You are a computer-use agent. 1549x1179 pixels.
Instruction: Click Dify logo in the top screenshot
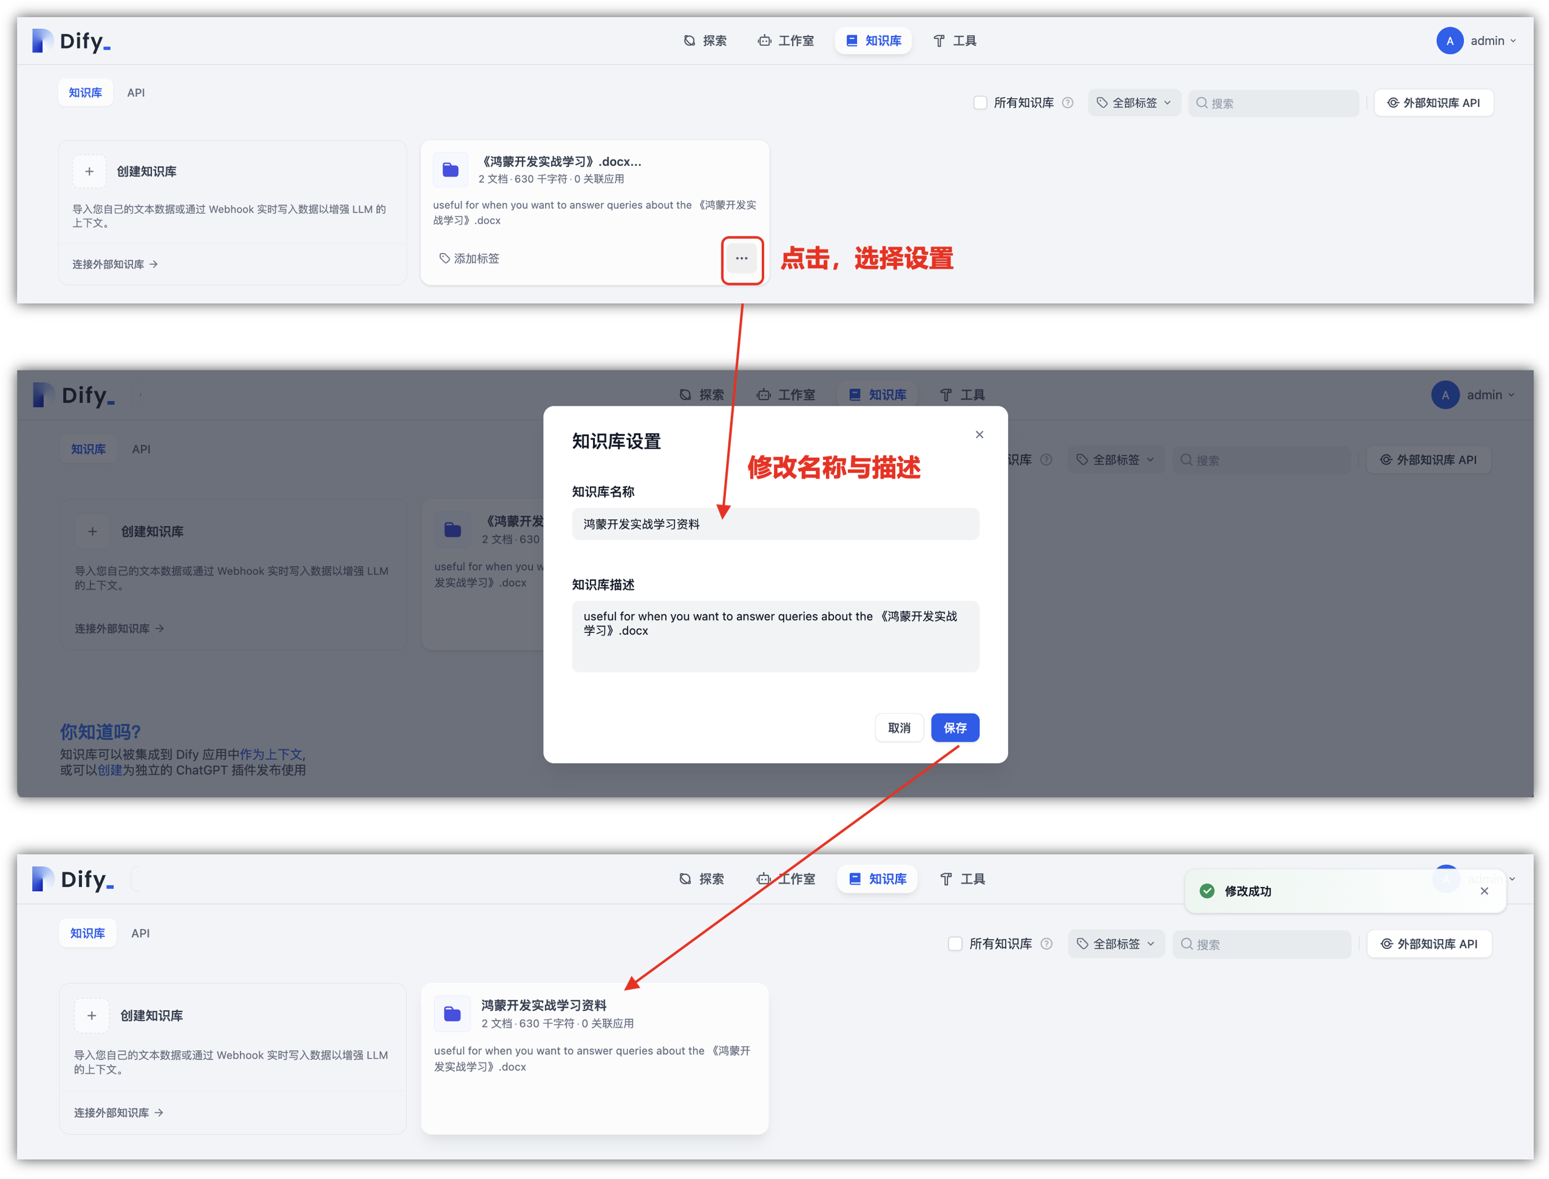pyautogui.click(x=71, y=40)
